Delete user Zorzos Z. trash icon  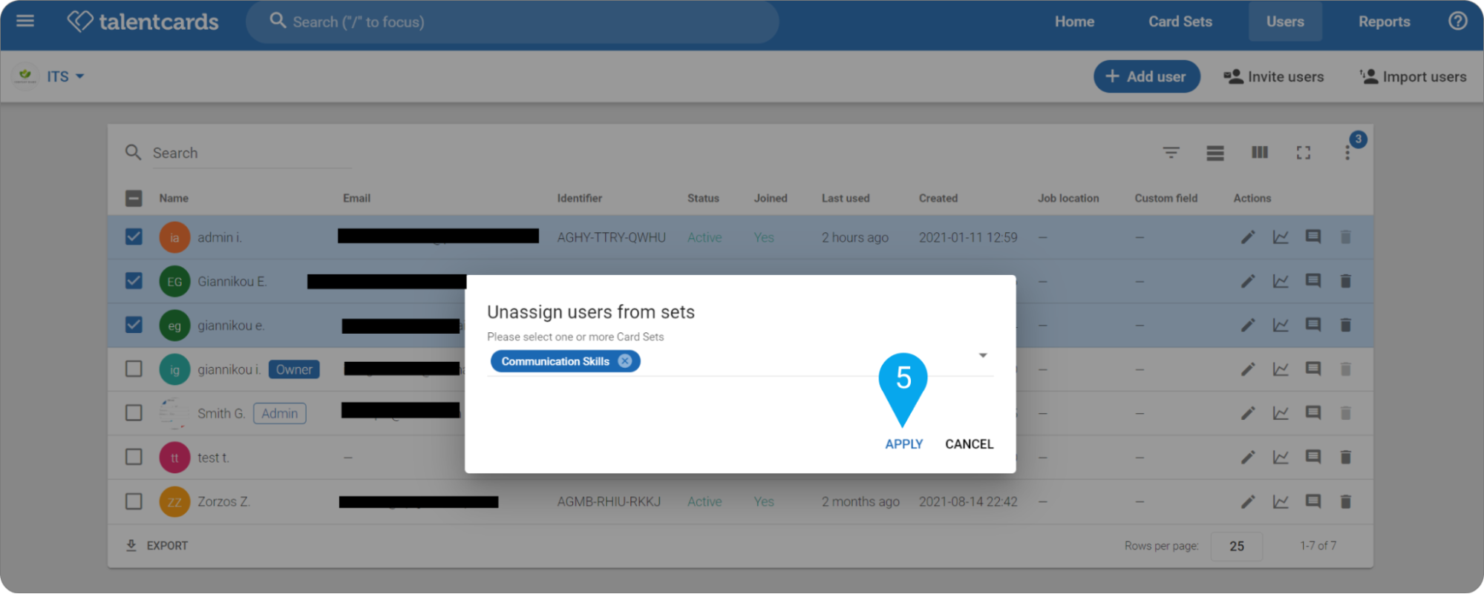pyautogui.click(x=1345, y=502)
